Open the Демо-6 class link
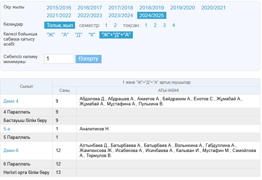Image resolution: width=262 pixels, height=180 pixels. point(11,150)
